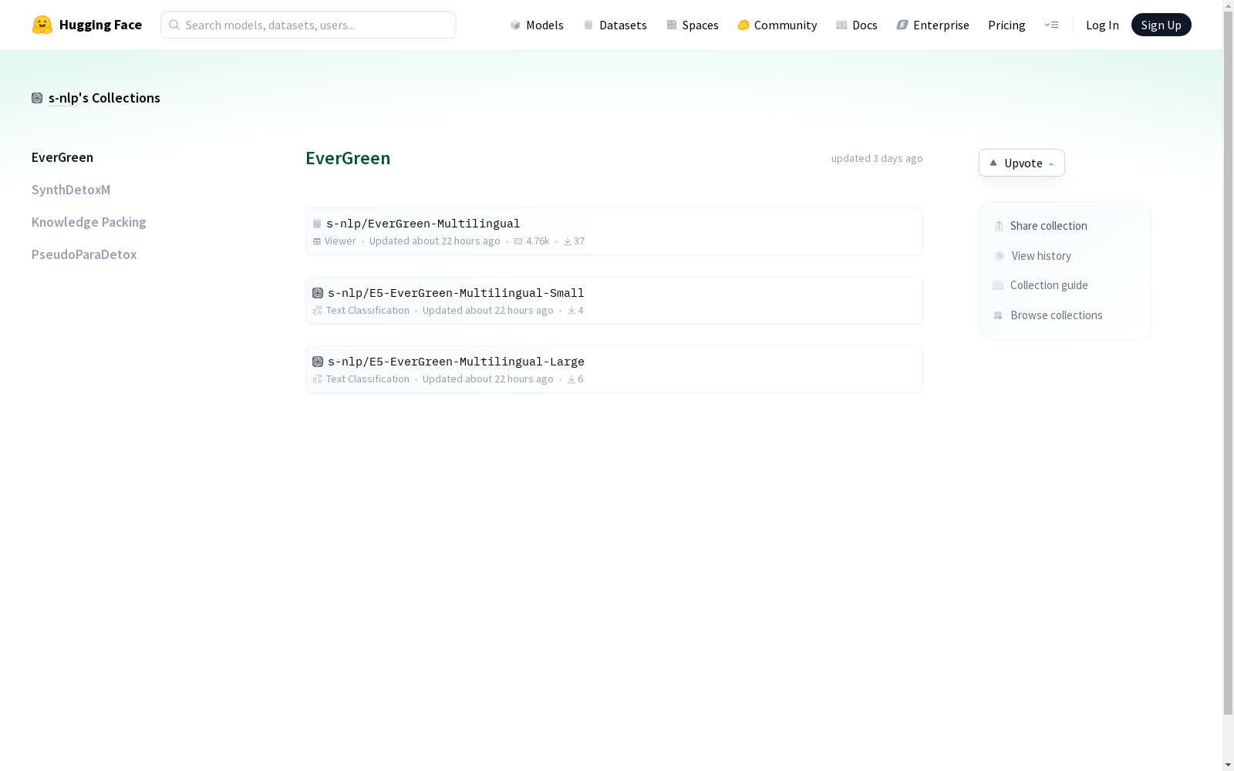
Task: Click the s-nlp avatar beside Collections heading
Action: (x=37, y=98)
